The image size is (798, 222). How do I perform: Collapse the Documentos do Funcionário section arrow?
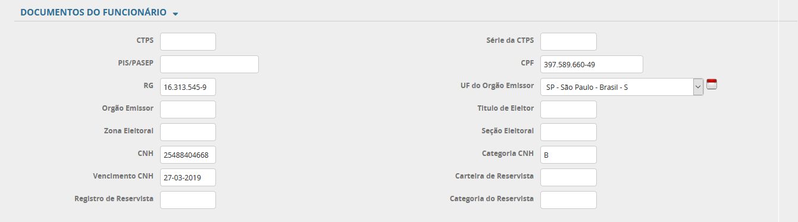click(x=176, y=14)
